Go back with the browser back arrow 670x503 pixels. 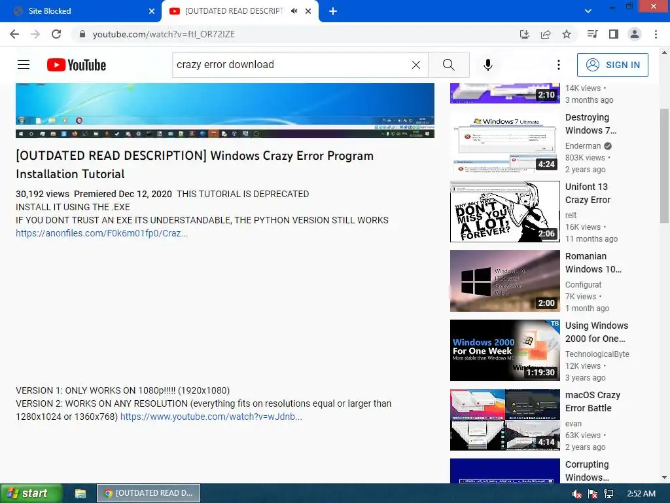coord(14,34)
